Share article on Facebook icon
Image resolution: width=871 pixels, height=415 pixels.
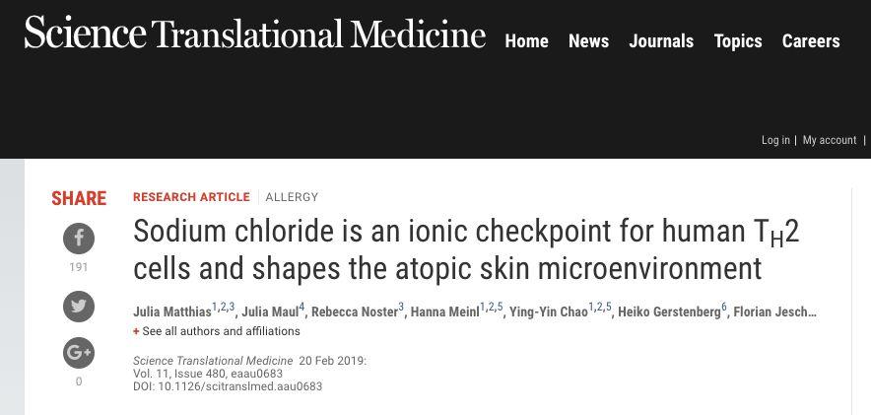pyautogui.click(x=78, y=239)
